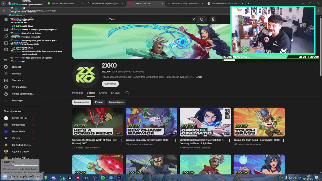
Task: Open the channel En vivo tab
Action: (x=115, y=93)
